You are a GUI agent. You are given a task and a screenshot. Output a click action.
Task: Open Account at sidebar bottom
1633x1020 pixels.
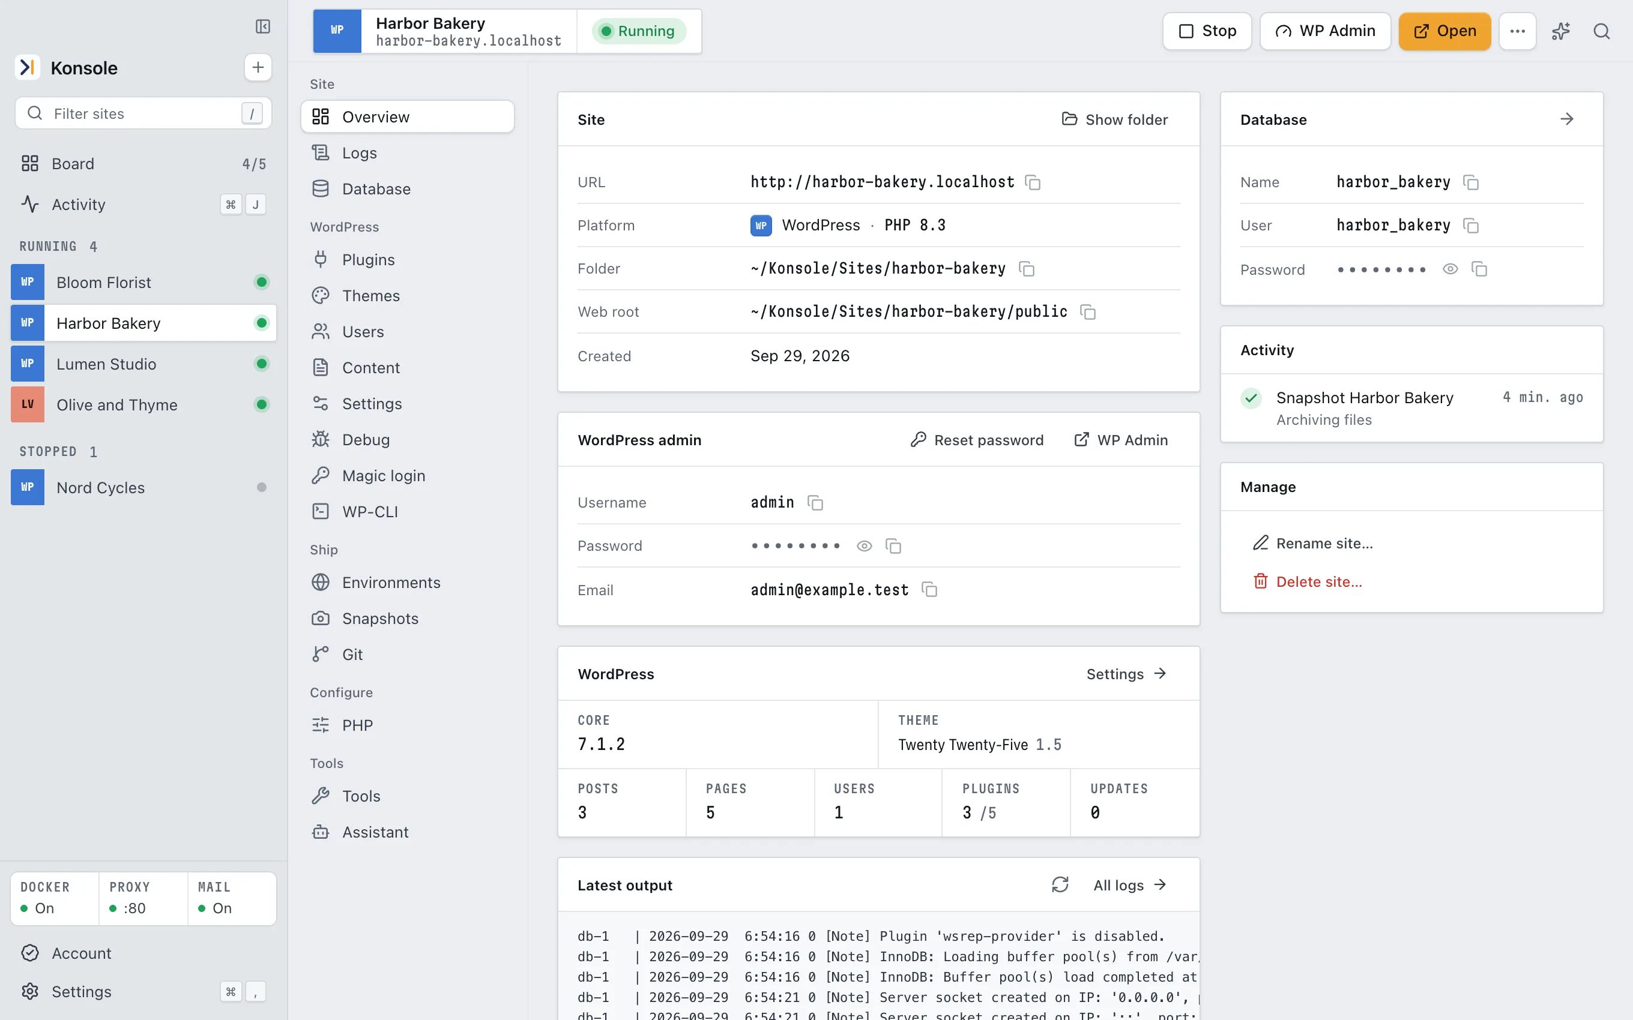click(x=143, y=953)
